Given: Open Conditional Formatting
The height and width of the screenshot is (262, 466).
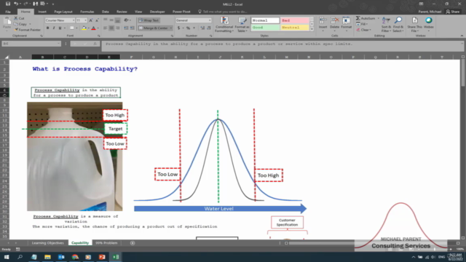Looking at the screenshot, I should pos(224,24).
